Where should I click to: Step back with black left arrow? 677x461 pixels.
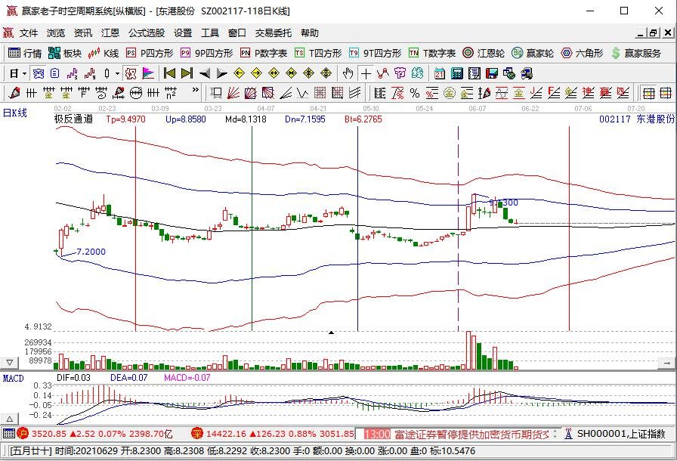pyautogui.click(x=205, y=74)
